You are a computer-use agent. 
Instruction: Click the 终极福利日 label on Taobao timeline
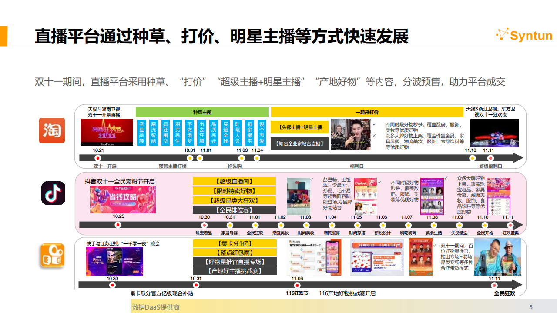490,166
